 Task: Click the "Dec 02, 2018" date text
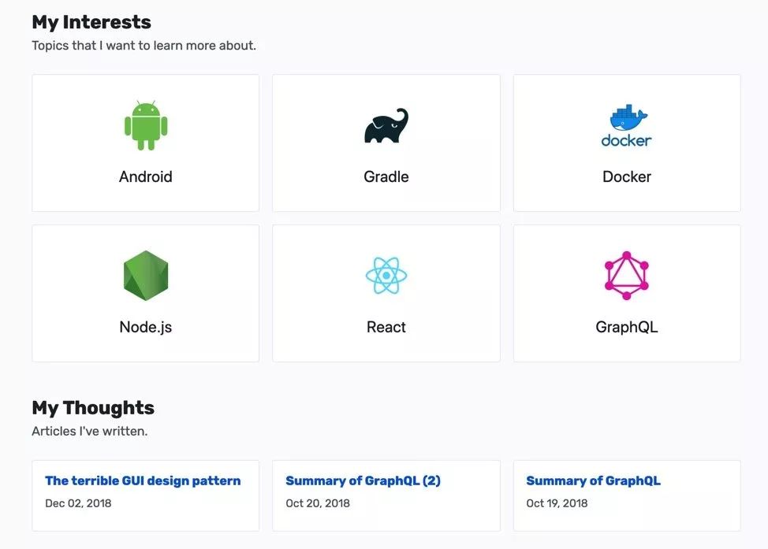coord(78,503)
